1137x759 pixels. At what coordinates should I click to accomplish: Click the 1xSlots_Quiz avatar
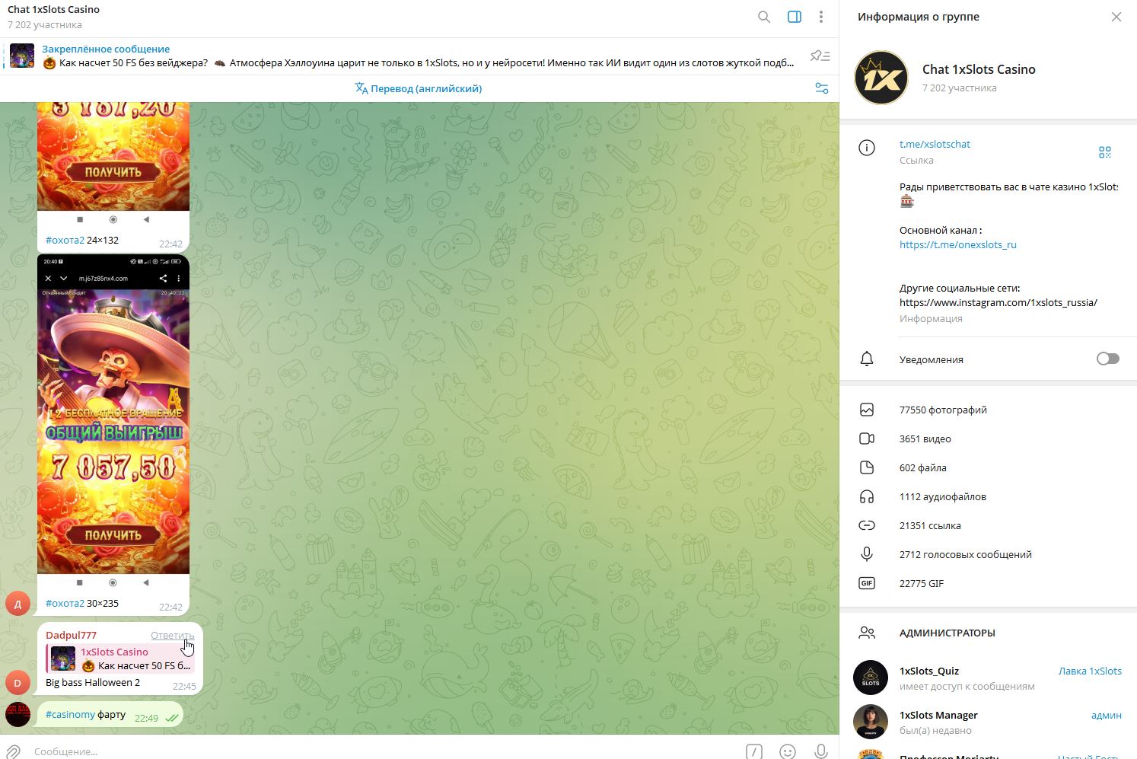871,678
